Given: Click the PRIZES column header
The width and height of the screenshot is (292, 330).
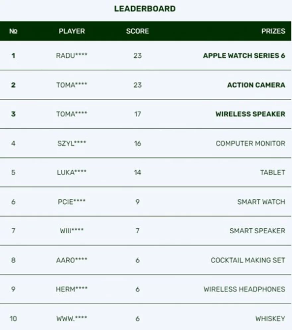Looking at the screenshot, I should click(273, 31).
